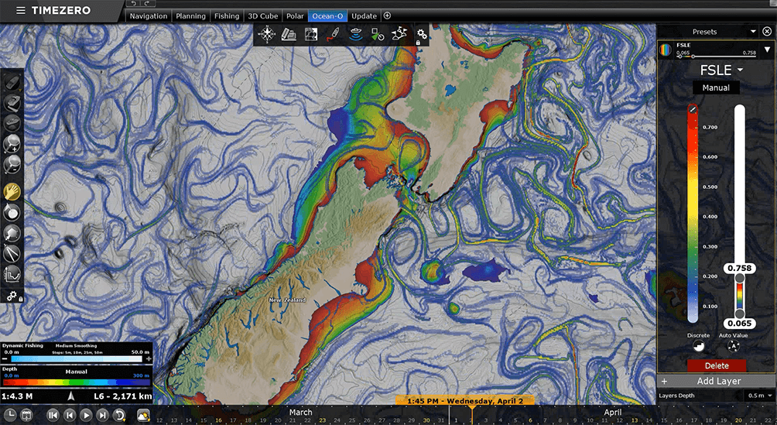Click the compass rose icon in top toolbar
The height and width of the screenshot is (425, 777).
tap(268, 34)
